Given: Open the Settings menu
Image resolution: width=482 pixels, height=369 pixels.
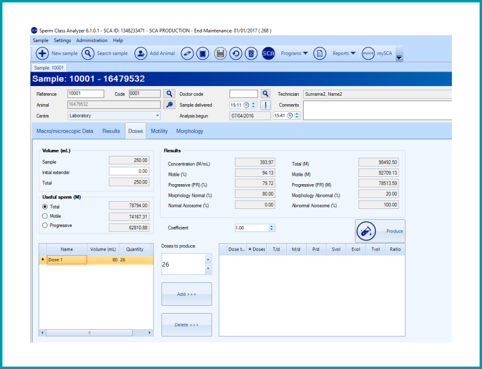Looking at the screenshot, I should point(62,40).
